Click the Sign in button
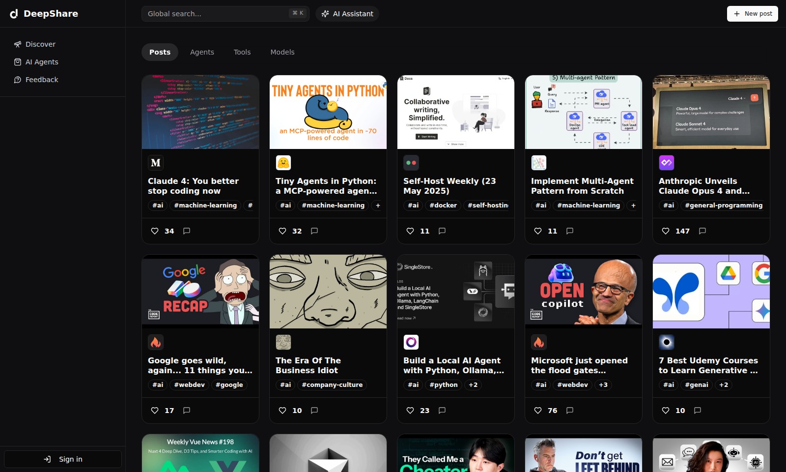 63,459
